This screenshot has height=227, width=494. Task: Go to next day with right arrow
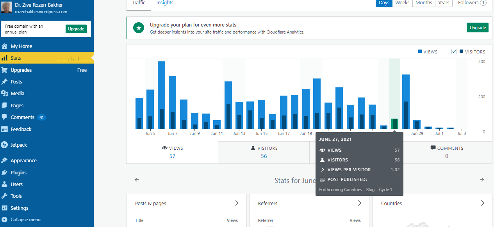coord(482,180)
